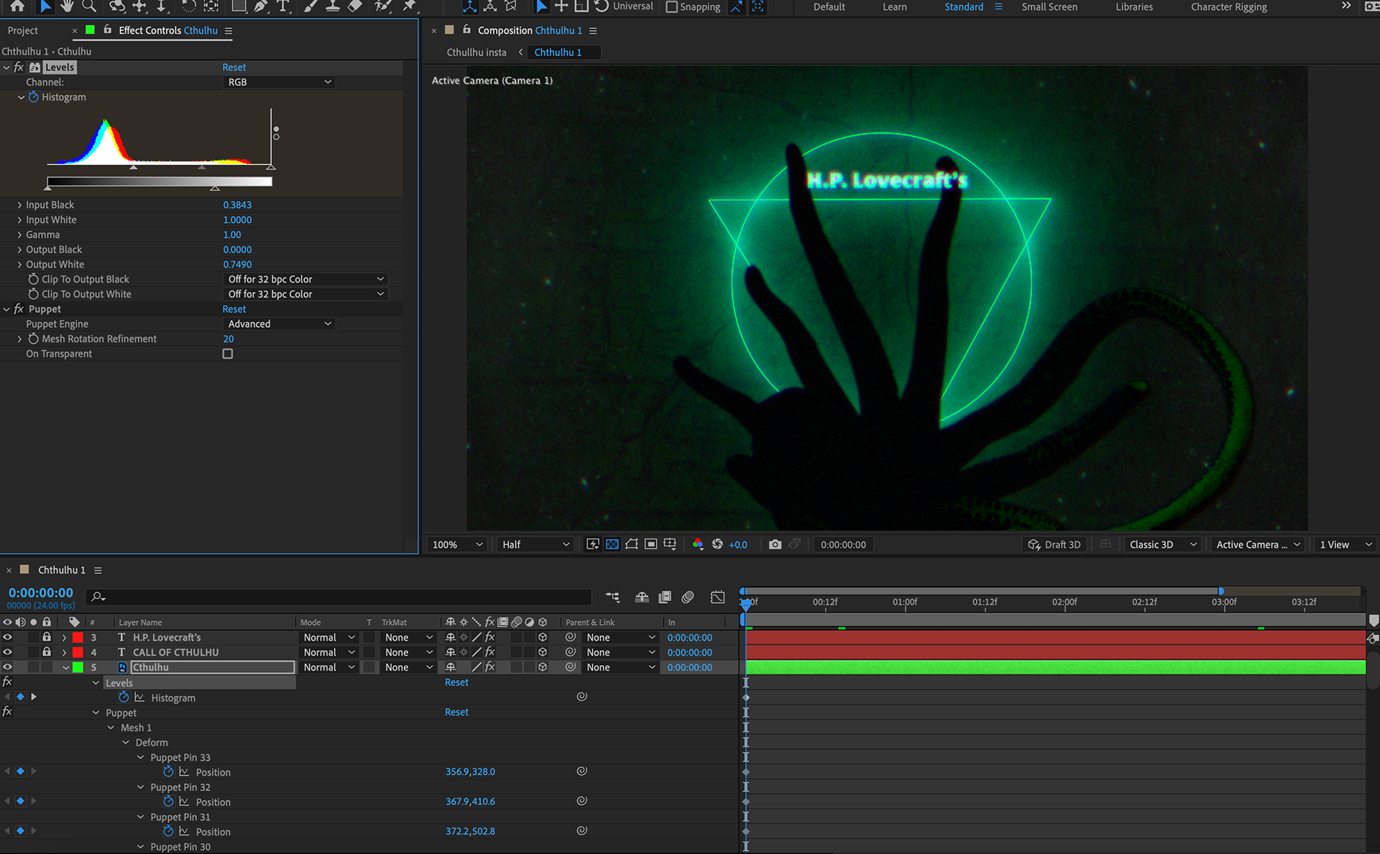Select the Roto Brush tool
The height and width of the screenshot is (854, 1380).
pyautogui.click(x=383, y=6)
